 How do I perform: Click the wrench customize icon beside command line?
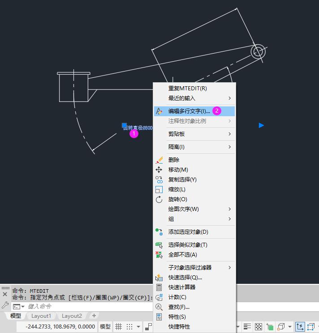click(5, 305)
